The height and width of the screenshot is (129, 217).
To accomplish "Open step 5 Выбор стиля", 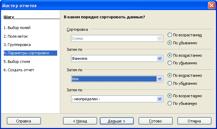I will [17, 62].
